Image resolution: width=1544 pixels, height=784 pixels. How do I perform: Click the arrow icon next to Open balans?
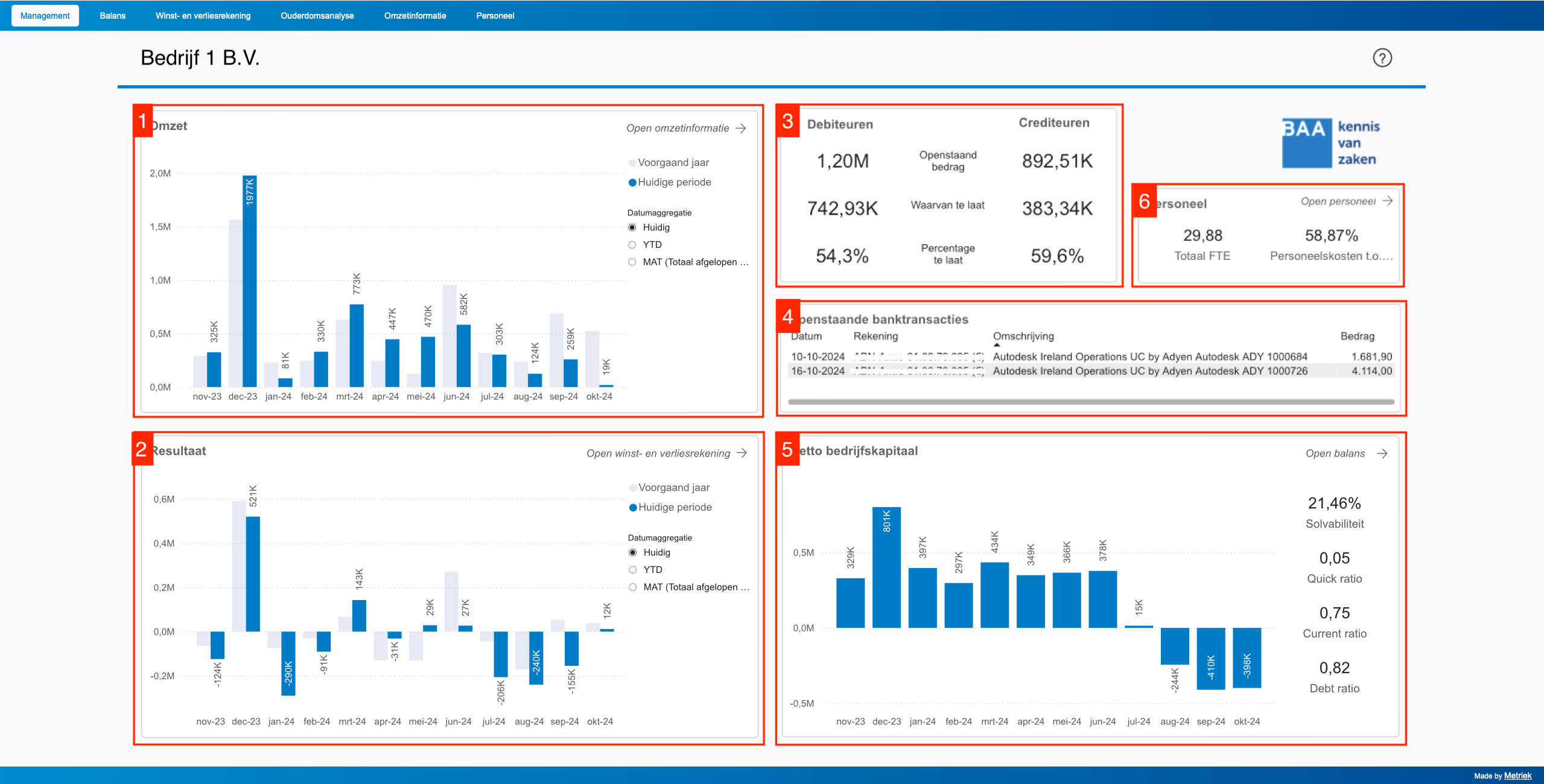1382,453
